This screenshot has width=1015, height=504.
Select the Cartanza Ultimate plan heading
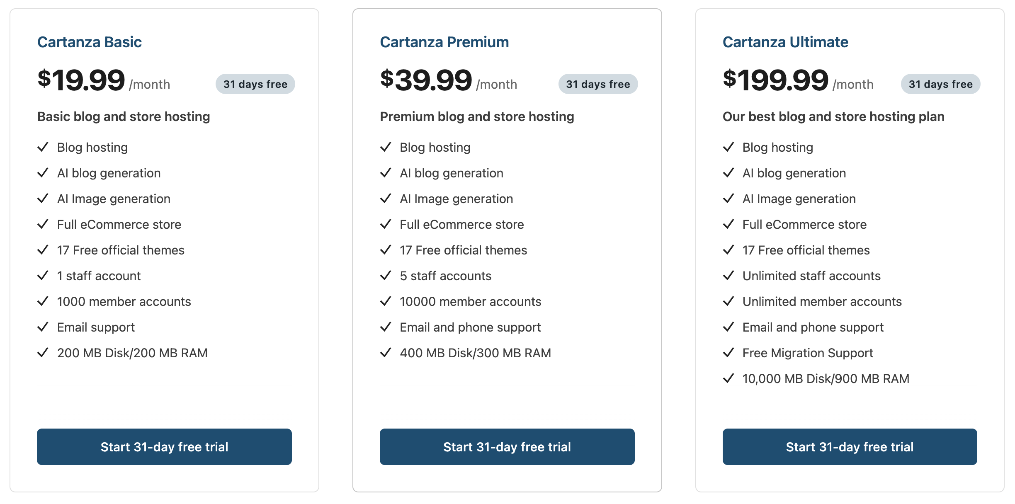click(785, 42)
